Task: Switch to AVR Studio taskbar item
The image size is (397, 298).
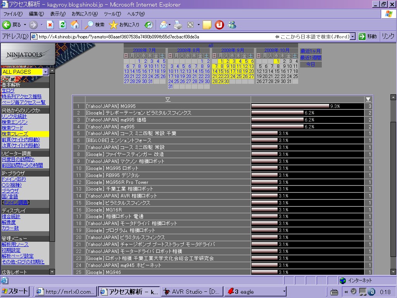Action: pyautogui.click(x=192, y=292)
